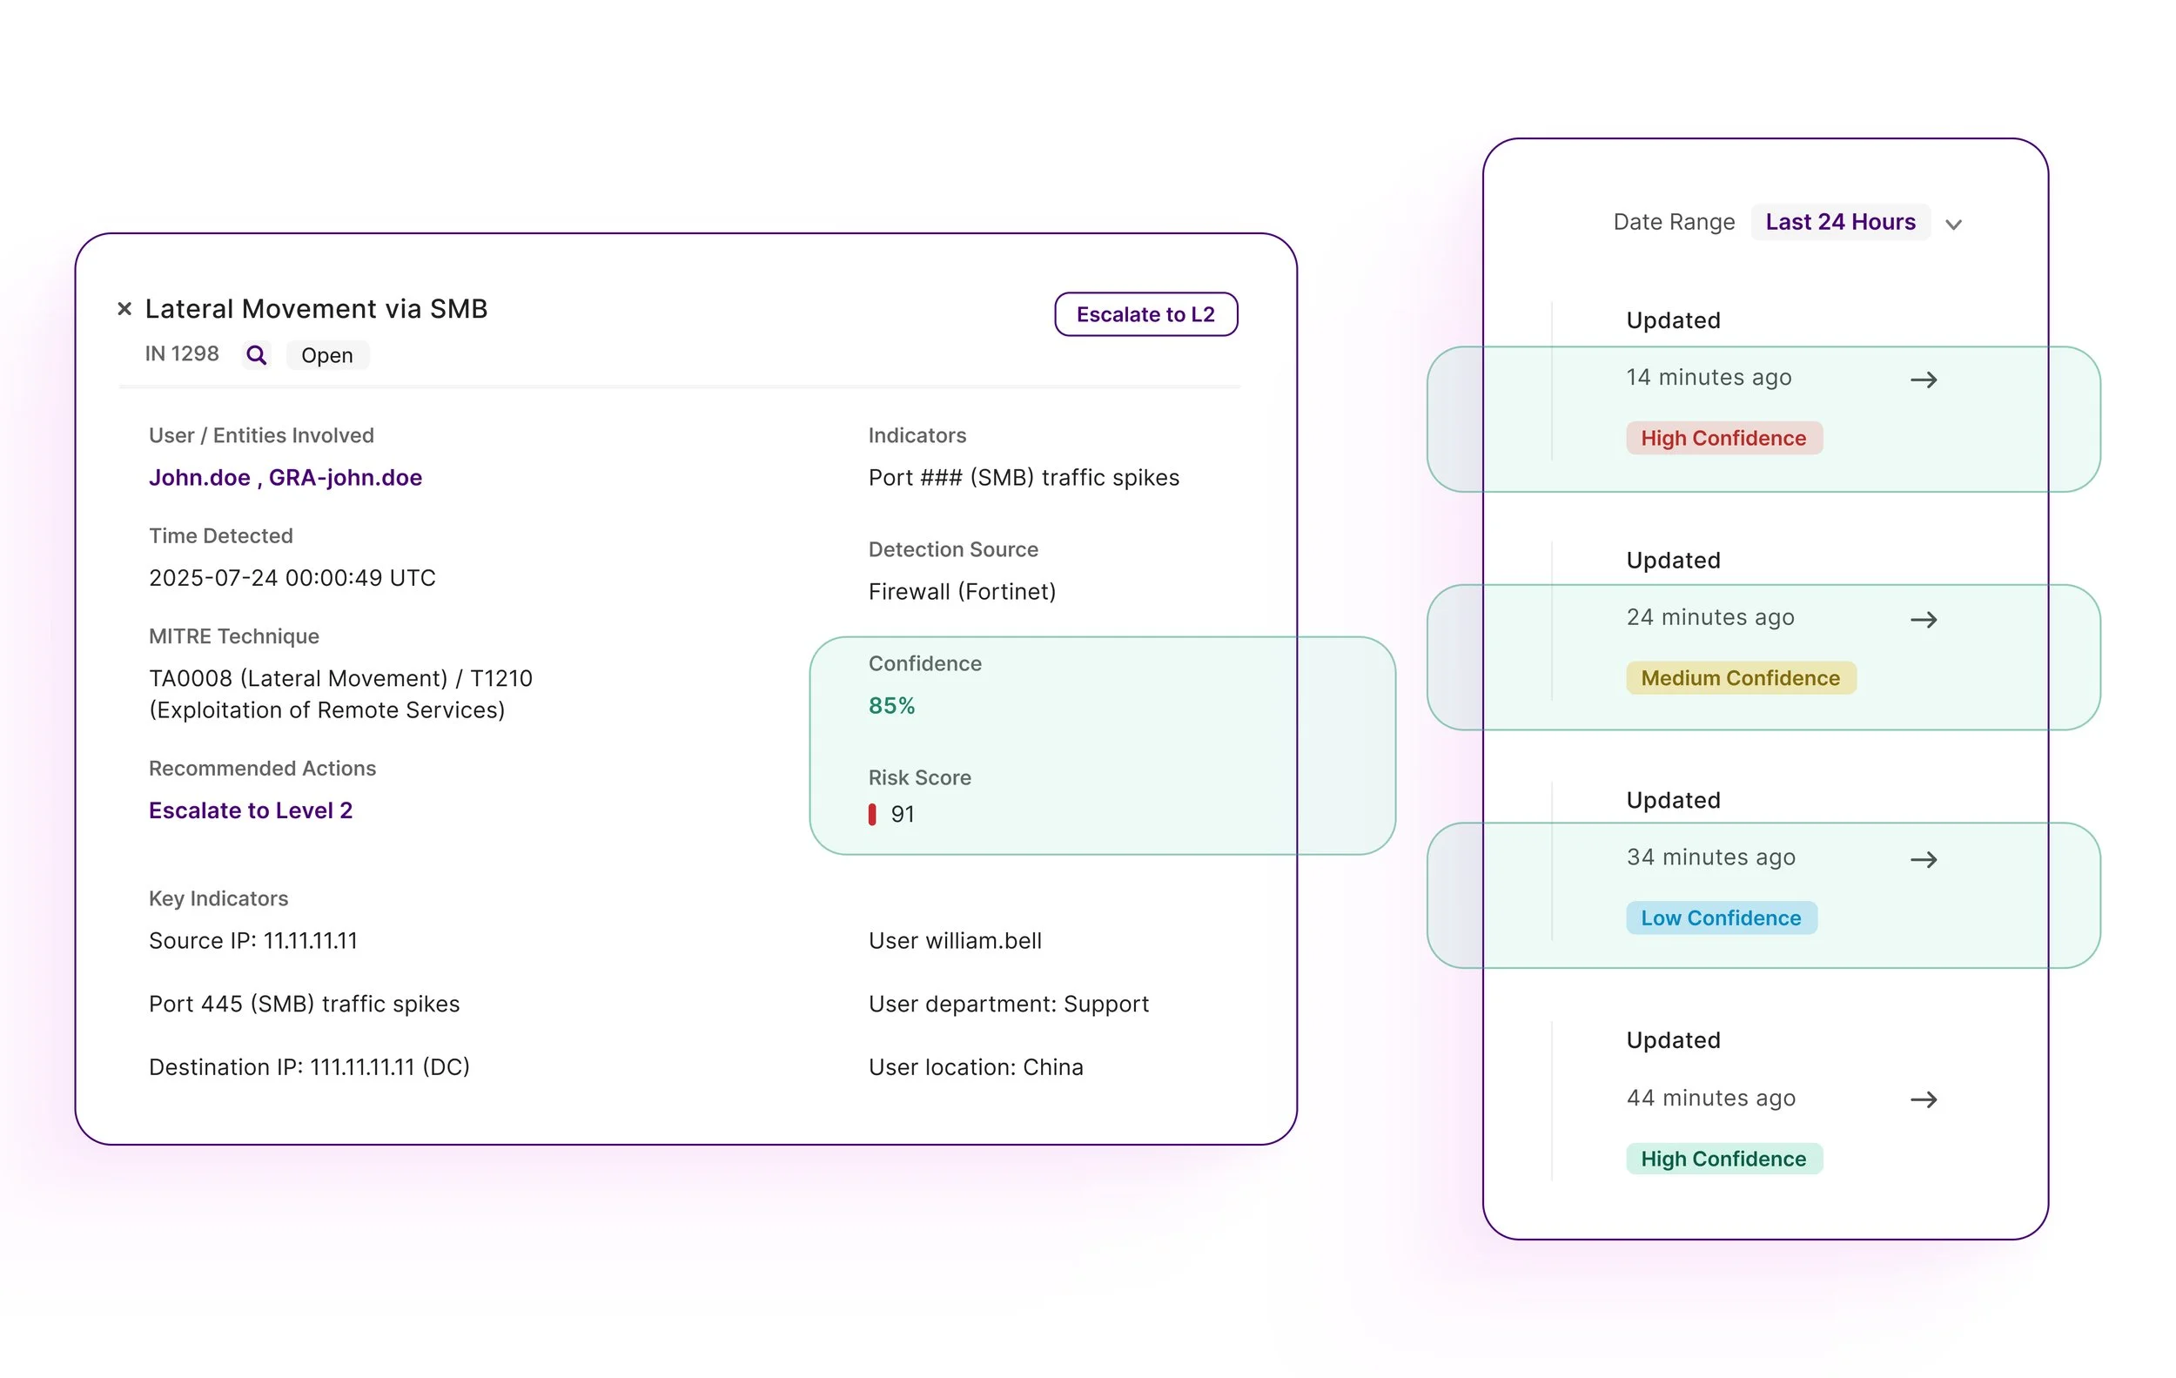Image resolution: width=2176 pixels, height=1378 pixels.
Task: Open the arrow for the 34 minutes ago update
Action: pos(1924,859)
